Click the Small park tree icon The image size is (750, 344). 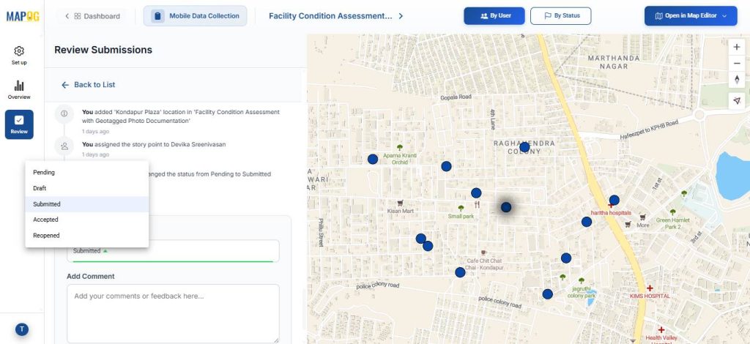[x=461, y=209]
